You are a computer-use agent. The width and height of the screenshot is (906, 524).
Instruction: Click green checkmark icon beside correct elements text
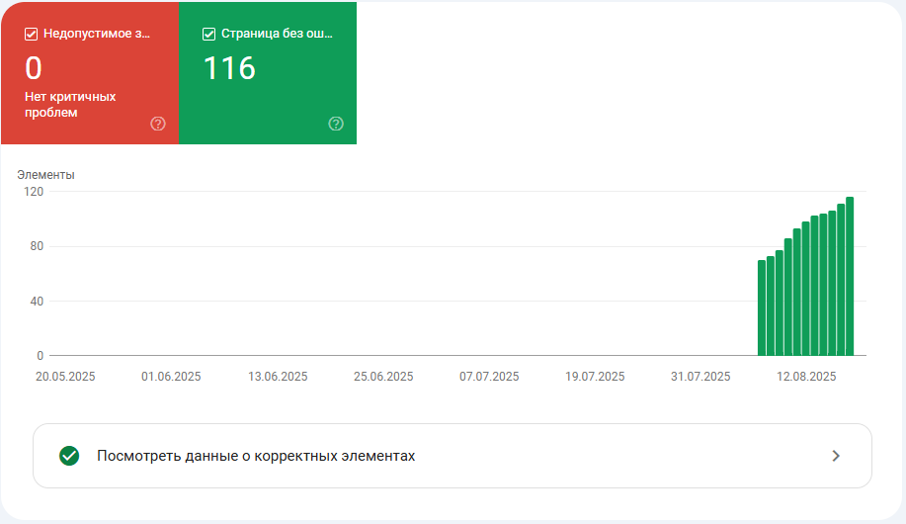(69, 456)
